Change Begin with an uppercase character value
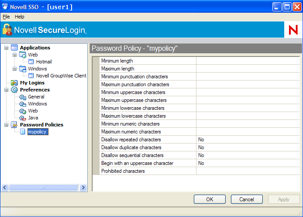Image resolution: width=303 pixels, height=217 pixels. (x=248, y=163)
